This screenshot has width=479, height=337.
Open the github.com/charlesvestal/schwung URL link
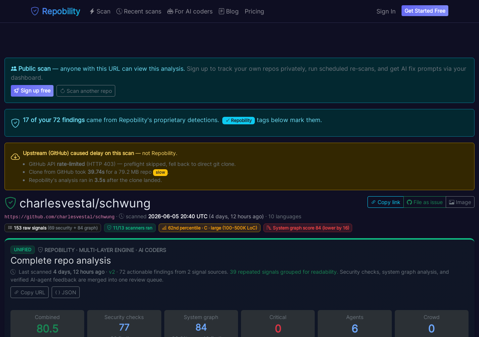pyautogui.click(x=60, y=217)
